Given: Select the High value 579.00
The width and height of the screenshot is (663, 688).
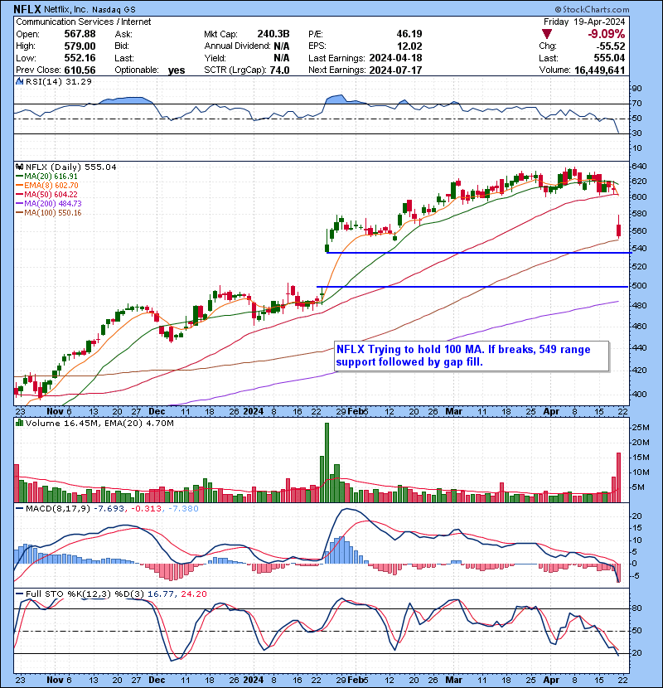Looking at the screenshot, I should point(80,46).
